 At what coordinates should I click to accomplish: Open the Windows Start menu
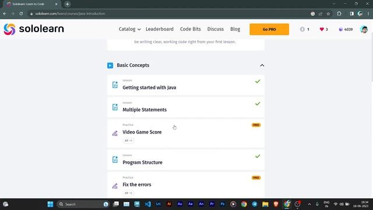point(50,204)
